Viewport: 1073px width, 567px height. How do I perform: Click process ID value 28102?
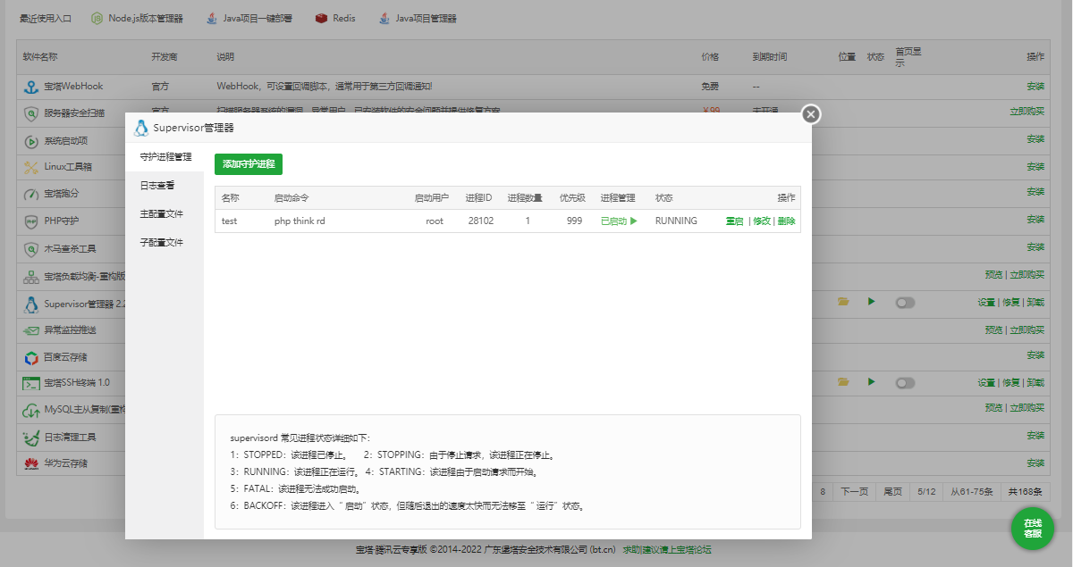480,221
